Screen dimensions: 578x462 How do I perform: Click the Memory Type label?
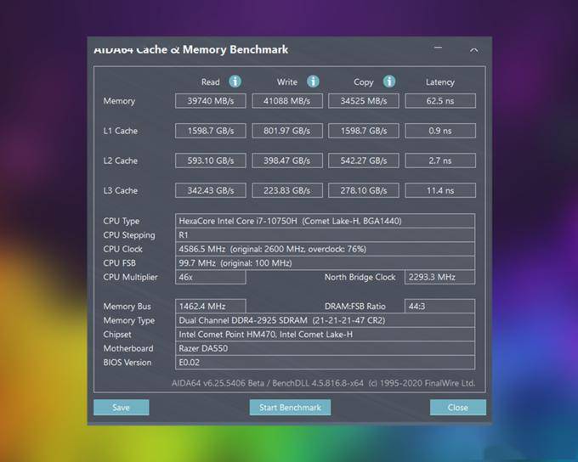pos(129,320)
